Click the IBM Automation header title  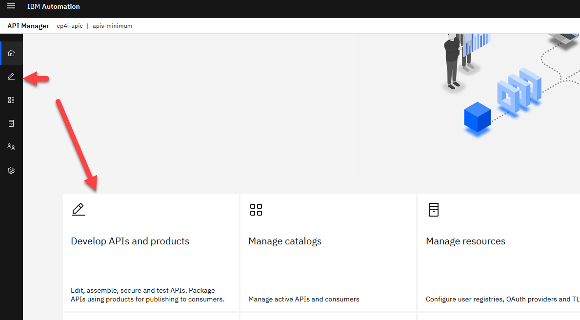[54, 7]
